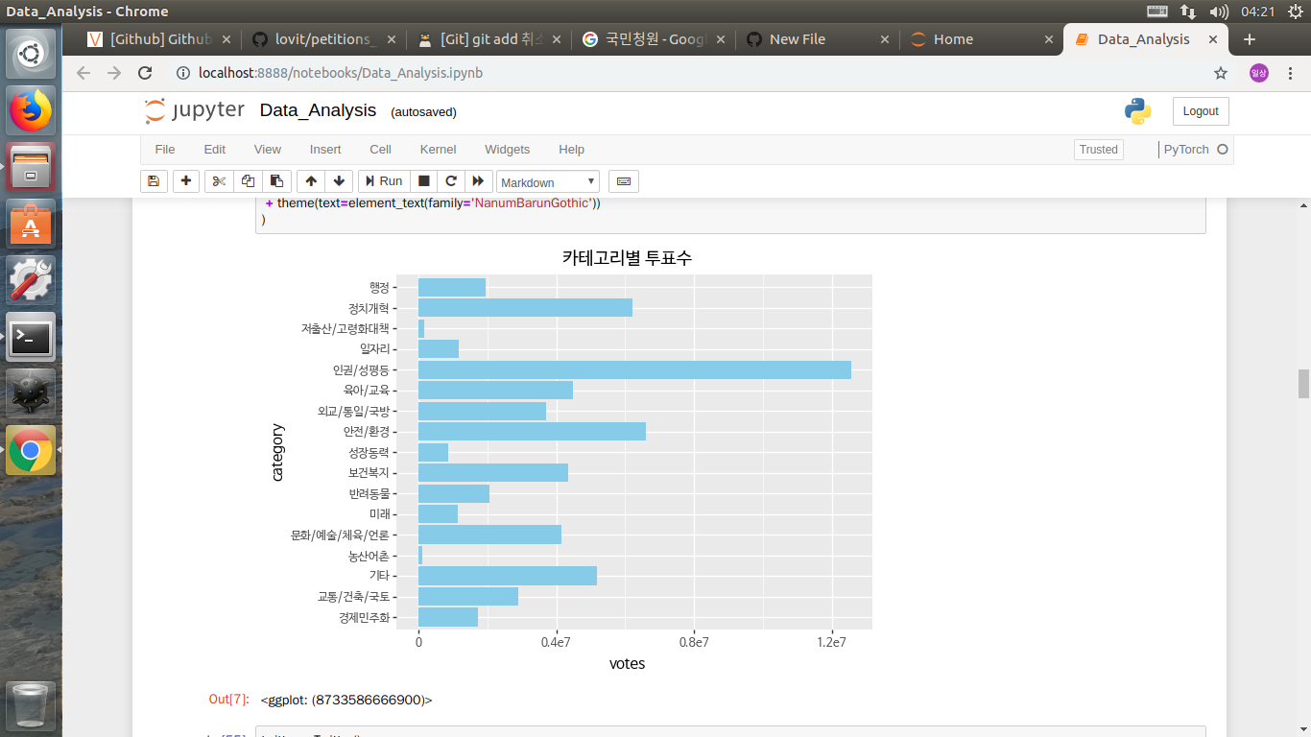The width and height of the screenshot is (1311, 737).
Task: Cut the selected cell with scissors icon
Action: pyautogui.click(x=218, y=181)
